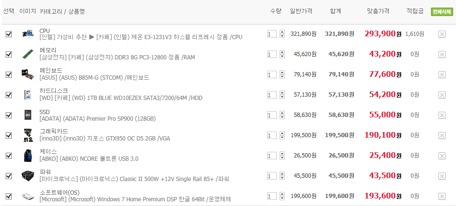Change quantity with stepper in 메인보드 row
This screenshot has height=206, width=456.
pos(282,75)
